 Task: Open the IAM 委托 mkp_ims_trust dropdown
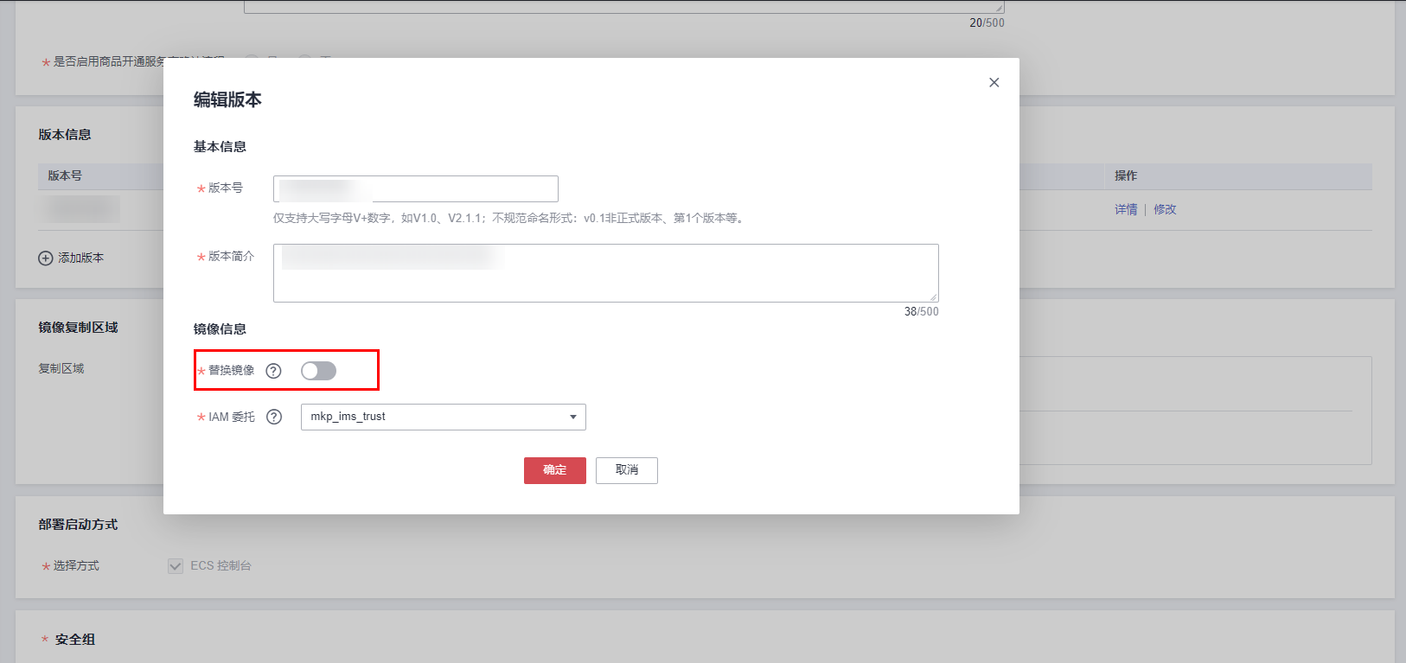coord(443,417)
